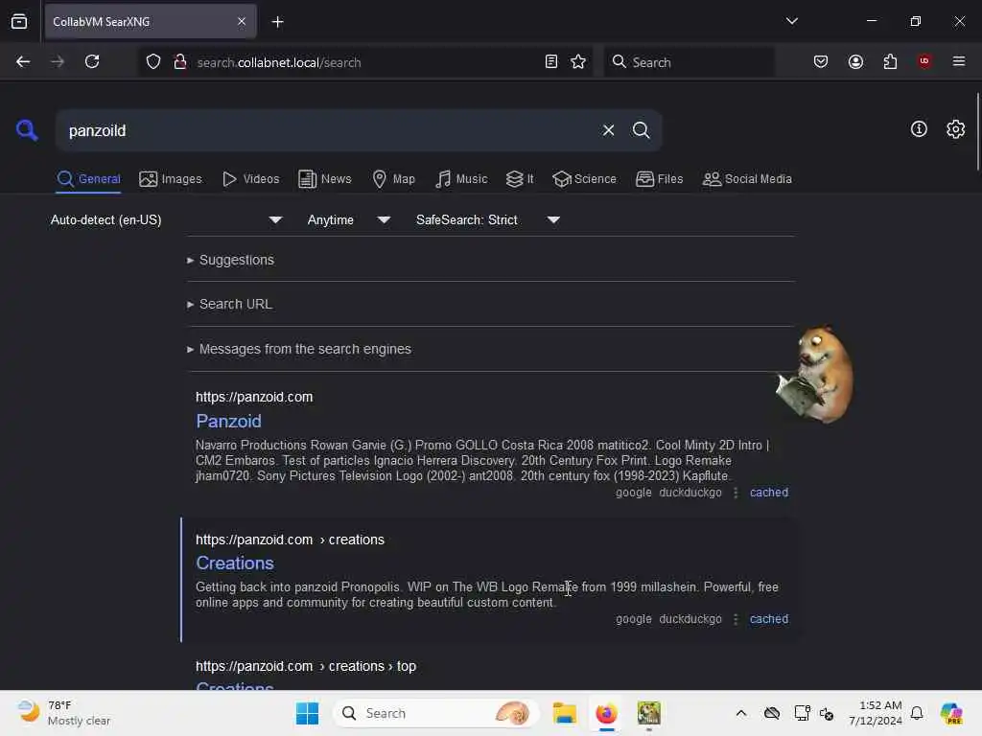Open notifications bell icon
This screenshot has height=736, width=982.
coord(916,713)
